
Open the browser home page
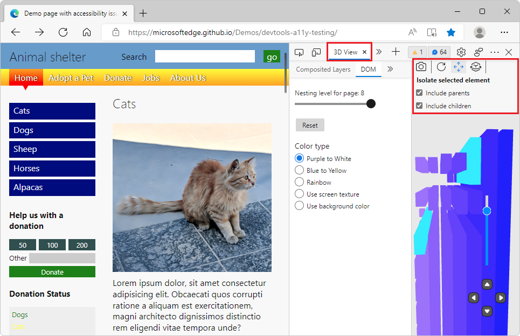coord(87,32)
